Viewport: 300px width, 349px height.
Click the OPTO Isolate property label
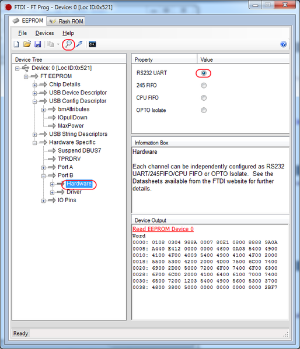pyautogui.click(x=151, y=110)
